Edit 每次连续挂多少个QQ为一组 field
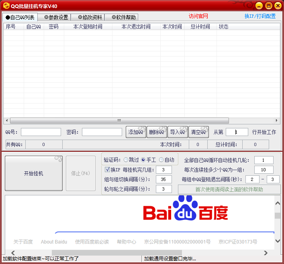Screen dimensions: 284x264 pyautogui.click(x=264, y=170)
